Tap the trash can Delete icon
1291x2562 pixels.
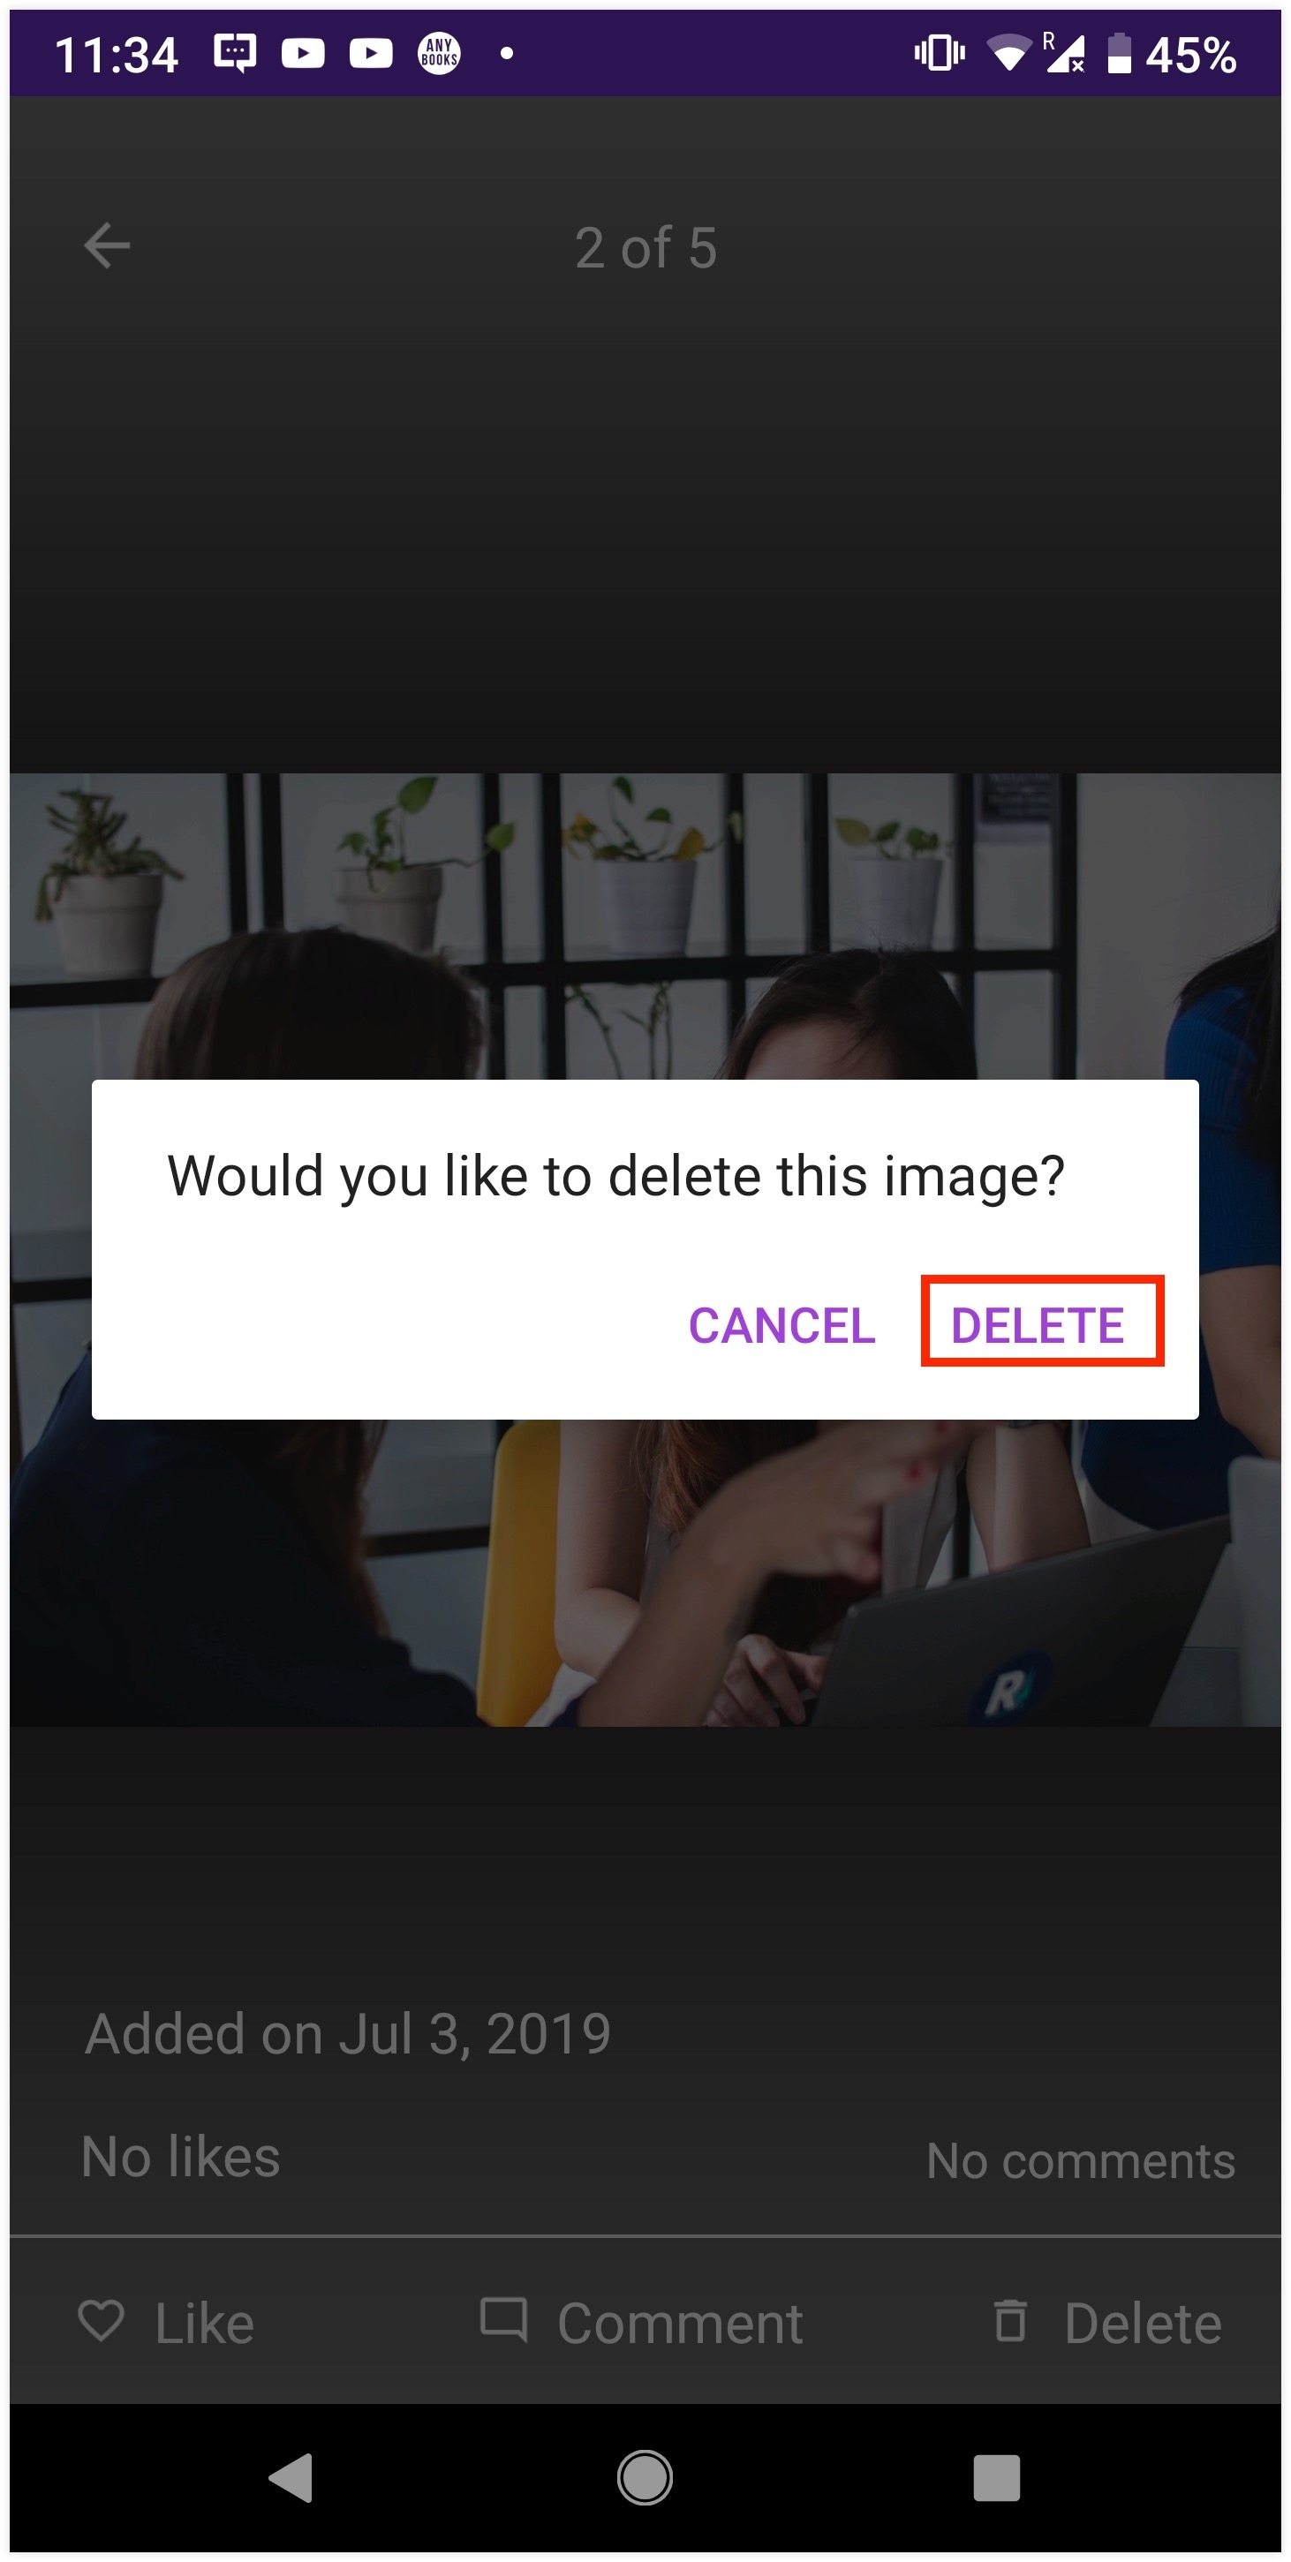(1010, 2319)
